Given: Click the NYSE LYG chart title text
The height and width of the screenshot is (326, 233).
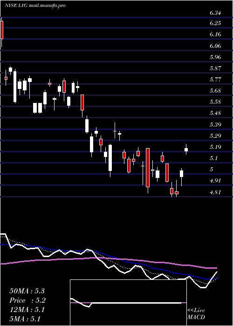Looking at the screenshot, I should tap(35, 6).
